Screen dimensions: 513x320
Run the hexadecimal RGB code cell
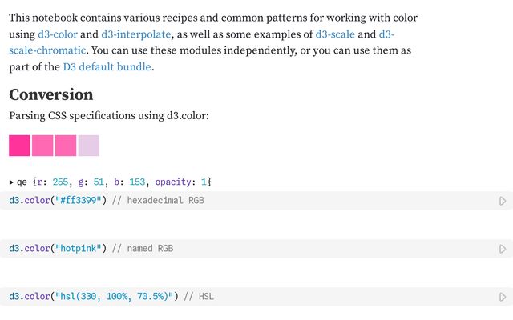pyautogui.click(x=503, y=201)
